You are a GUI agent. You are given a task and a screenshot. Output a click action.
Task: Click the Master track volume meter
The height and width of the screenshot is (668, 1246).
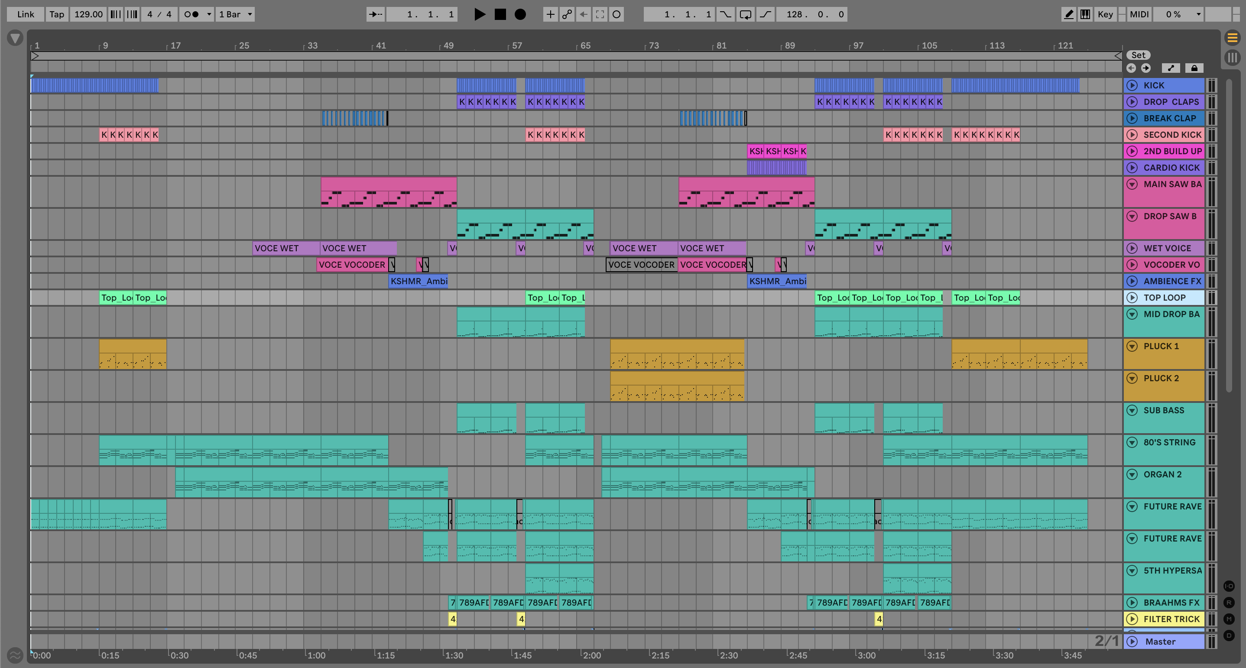pos(1211,642)
